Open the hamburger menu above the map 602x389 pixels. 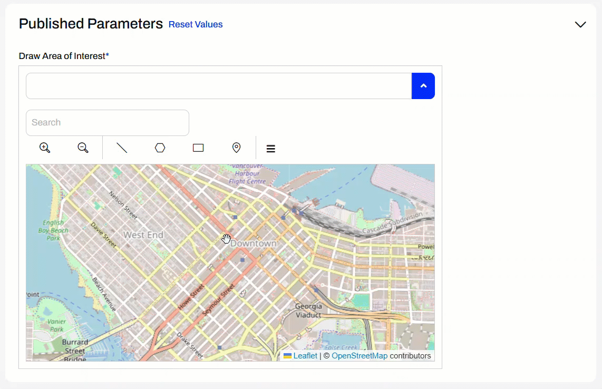(271, 149)
